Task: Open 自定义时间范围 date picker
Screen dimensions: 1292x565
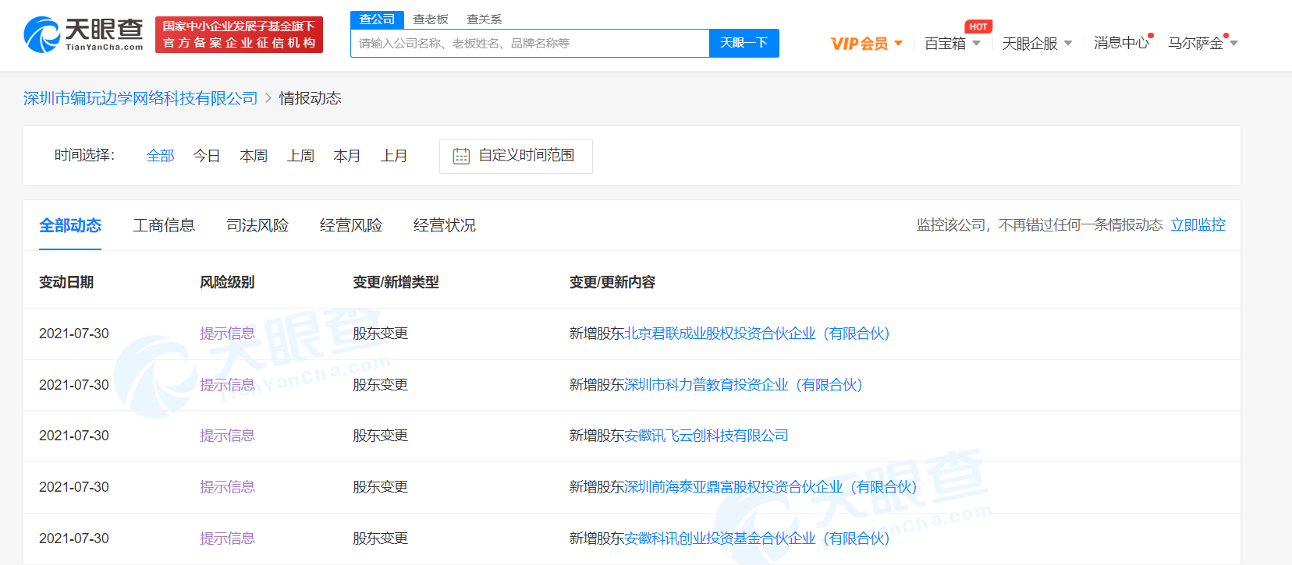Action: click(x=516, y=156)
